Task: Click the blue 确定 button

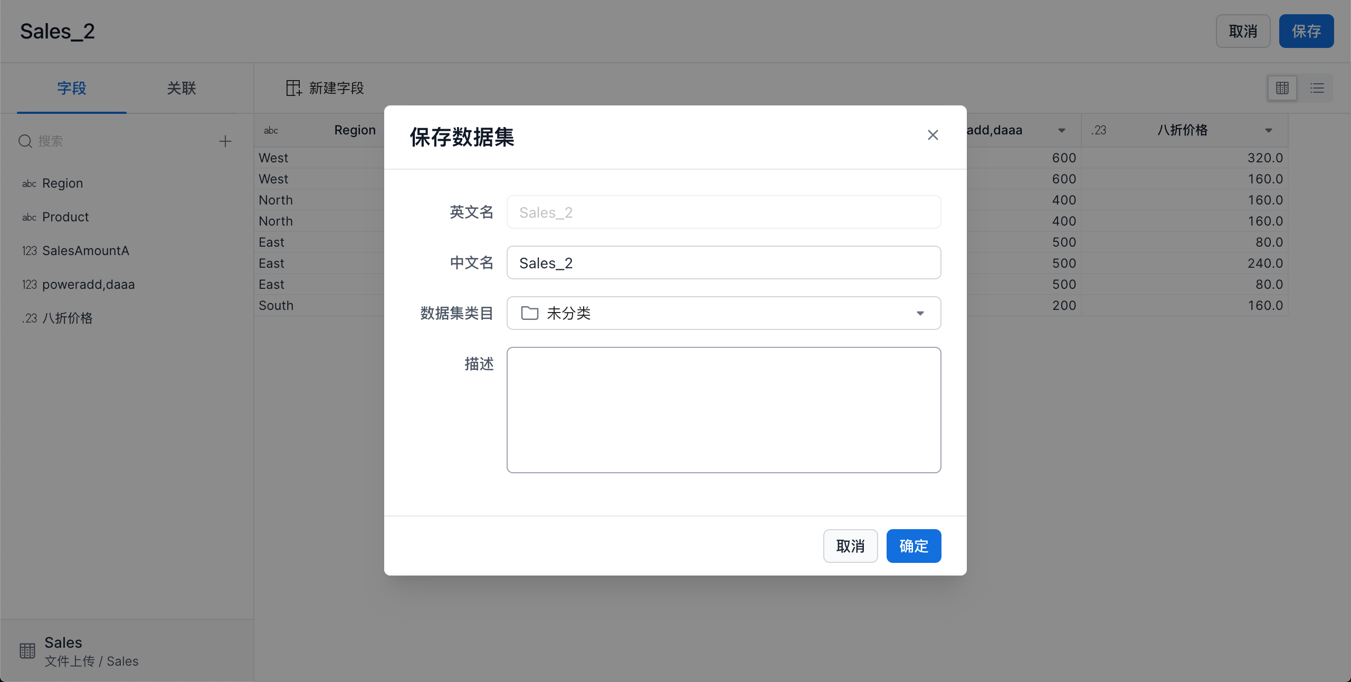Action: [914, 546]
